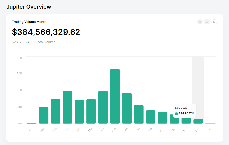
Task: Click the Sep x-axis label
Action: click(161, 129)
